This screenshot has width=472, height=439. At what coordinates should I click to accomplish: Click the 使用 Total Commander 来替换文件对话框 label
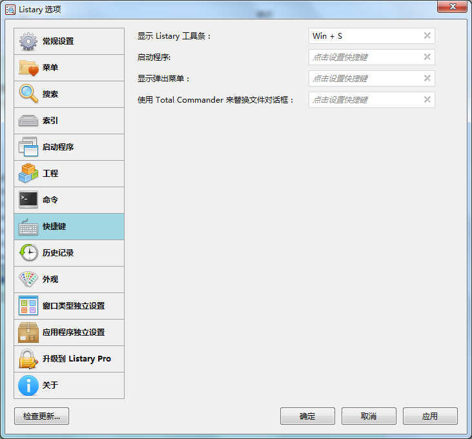coord(215,100)
